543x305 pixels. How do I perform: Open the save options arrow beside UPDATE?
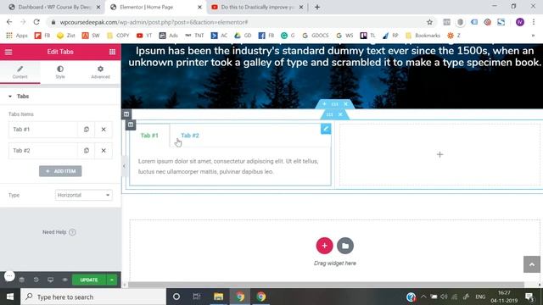pyautogui.click(x=112, y=280)
